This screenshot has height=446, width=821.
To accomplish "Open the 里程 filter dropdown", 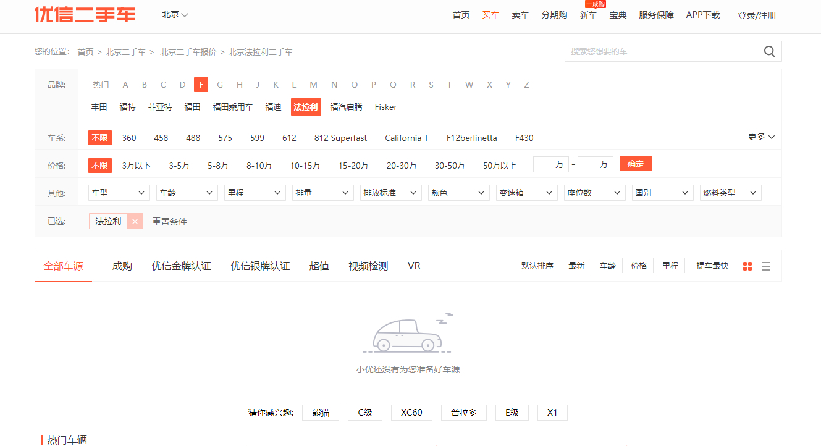I will (255, 193).
